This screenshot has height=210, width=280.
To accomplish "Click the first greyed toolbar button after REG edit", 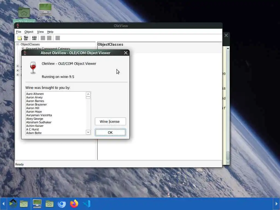I will click(x=43, y=38).
